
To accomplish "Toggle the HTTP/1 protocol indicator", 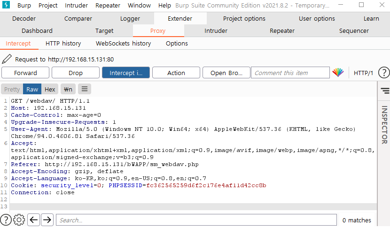I will point(363,73).
